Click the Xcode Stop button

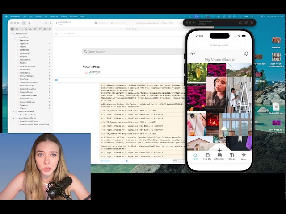pos(46,23)
